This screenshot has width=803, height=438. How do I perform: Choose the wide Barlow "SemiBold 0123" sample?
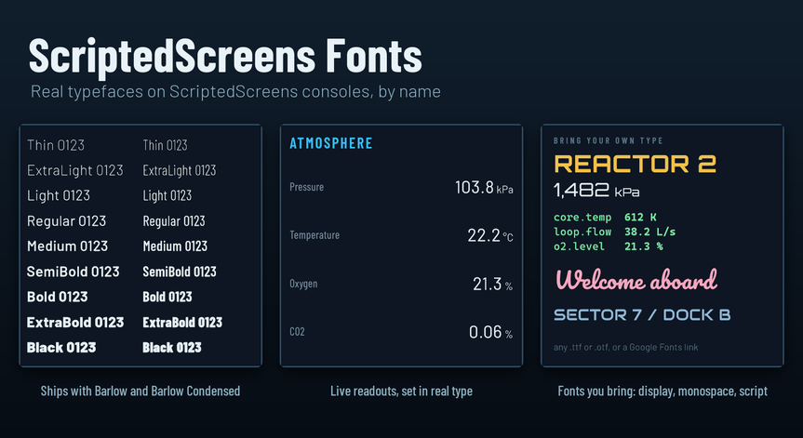click(x=74, y=272)
